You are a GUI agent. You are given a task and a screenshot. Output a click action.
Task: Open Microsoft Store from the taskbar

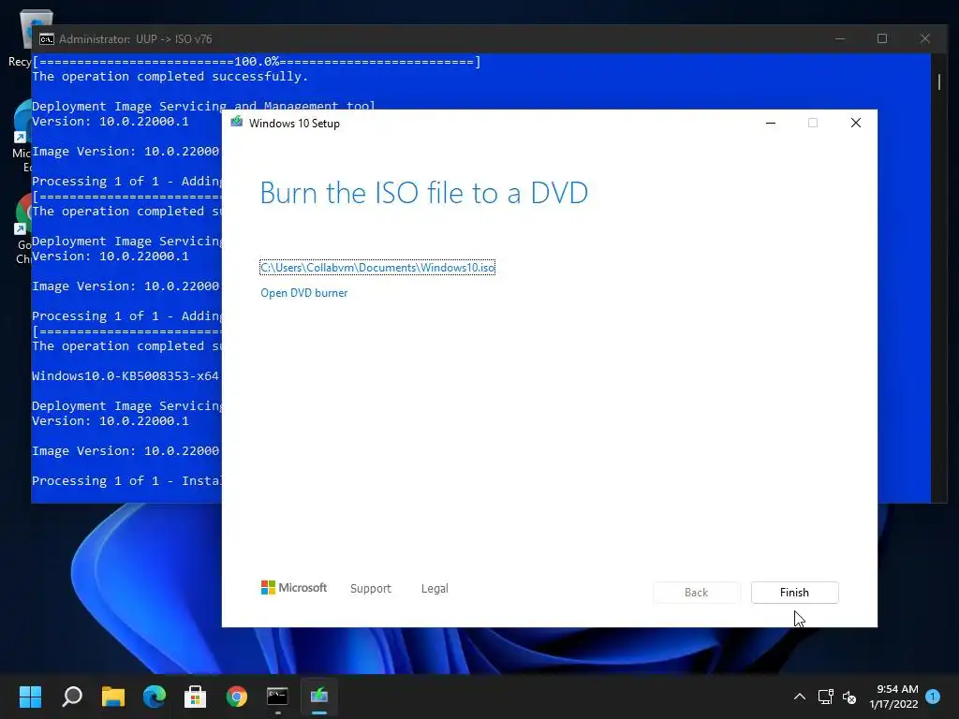click(195, 696)
